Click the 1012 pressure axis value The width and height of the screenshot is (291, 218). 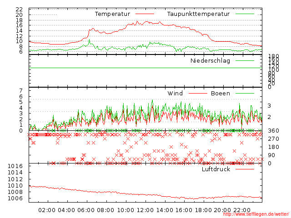pyautogui.click(x=15, y=179)
